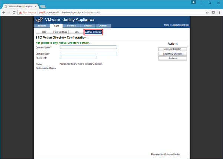This screenshot has width=223, height=159.
Task: Open the Update tab
Action: [x=88, y=26]
